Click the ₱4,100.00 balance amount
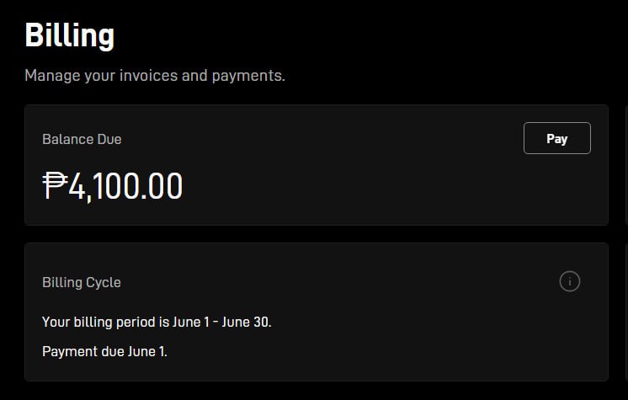The height and width of the screenshot is (400, 628). pyautogui.click(x=113, y=186)
